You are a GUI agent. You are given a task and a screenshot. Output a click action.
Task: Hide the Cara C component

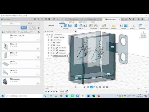tap(52, 48)
